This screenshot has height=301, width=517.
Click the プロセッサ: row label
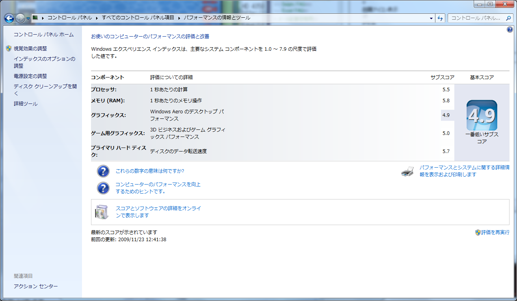click(104, 90)
